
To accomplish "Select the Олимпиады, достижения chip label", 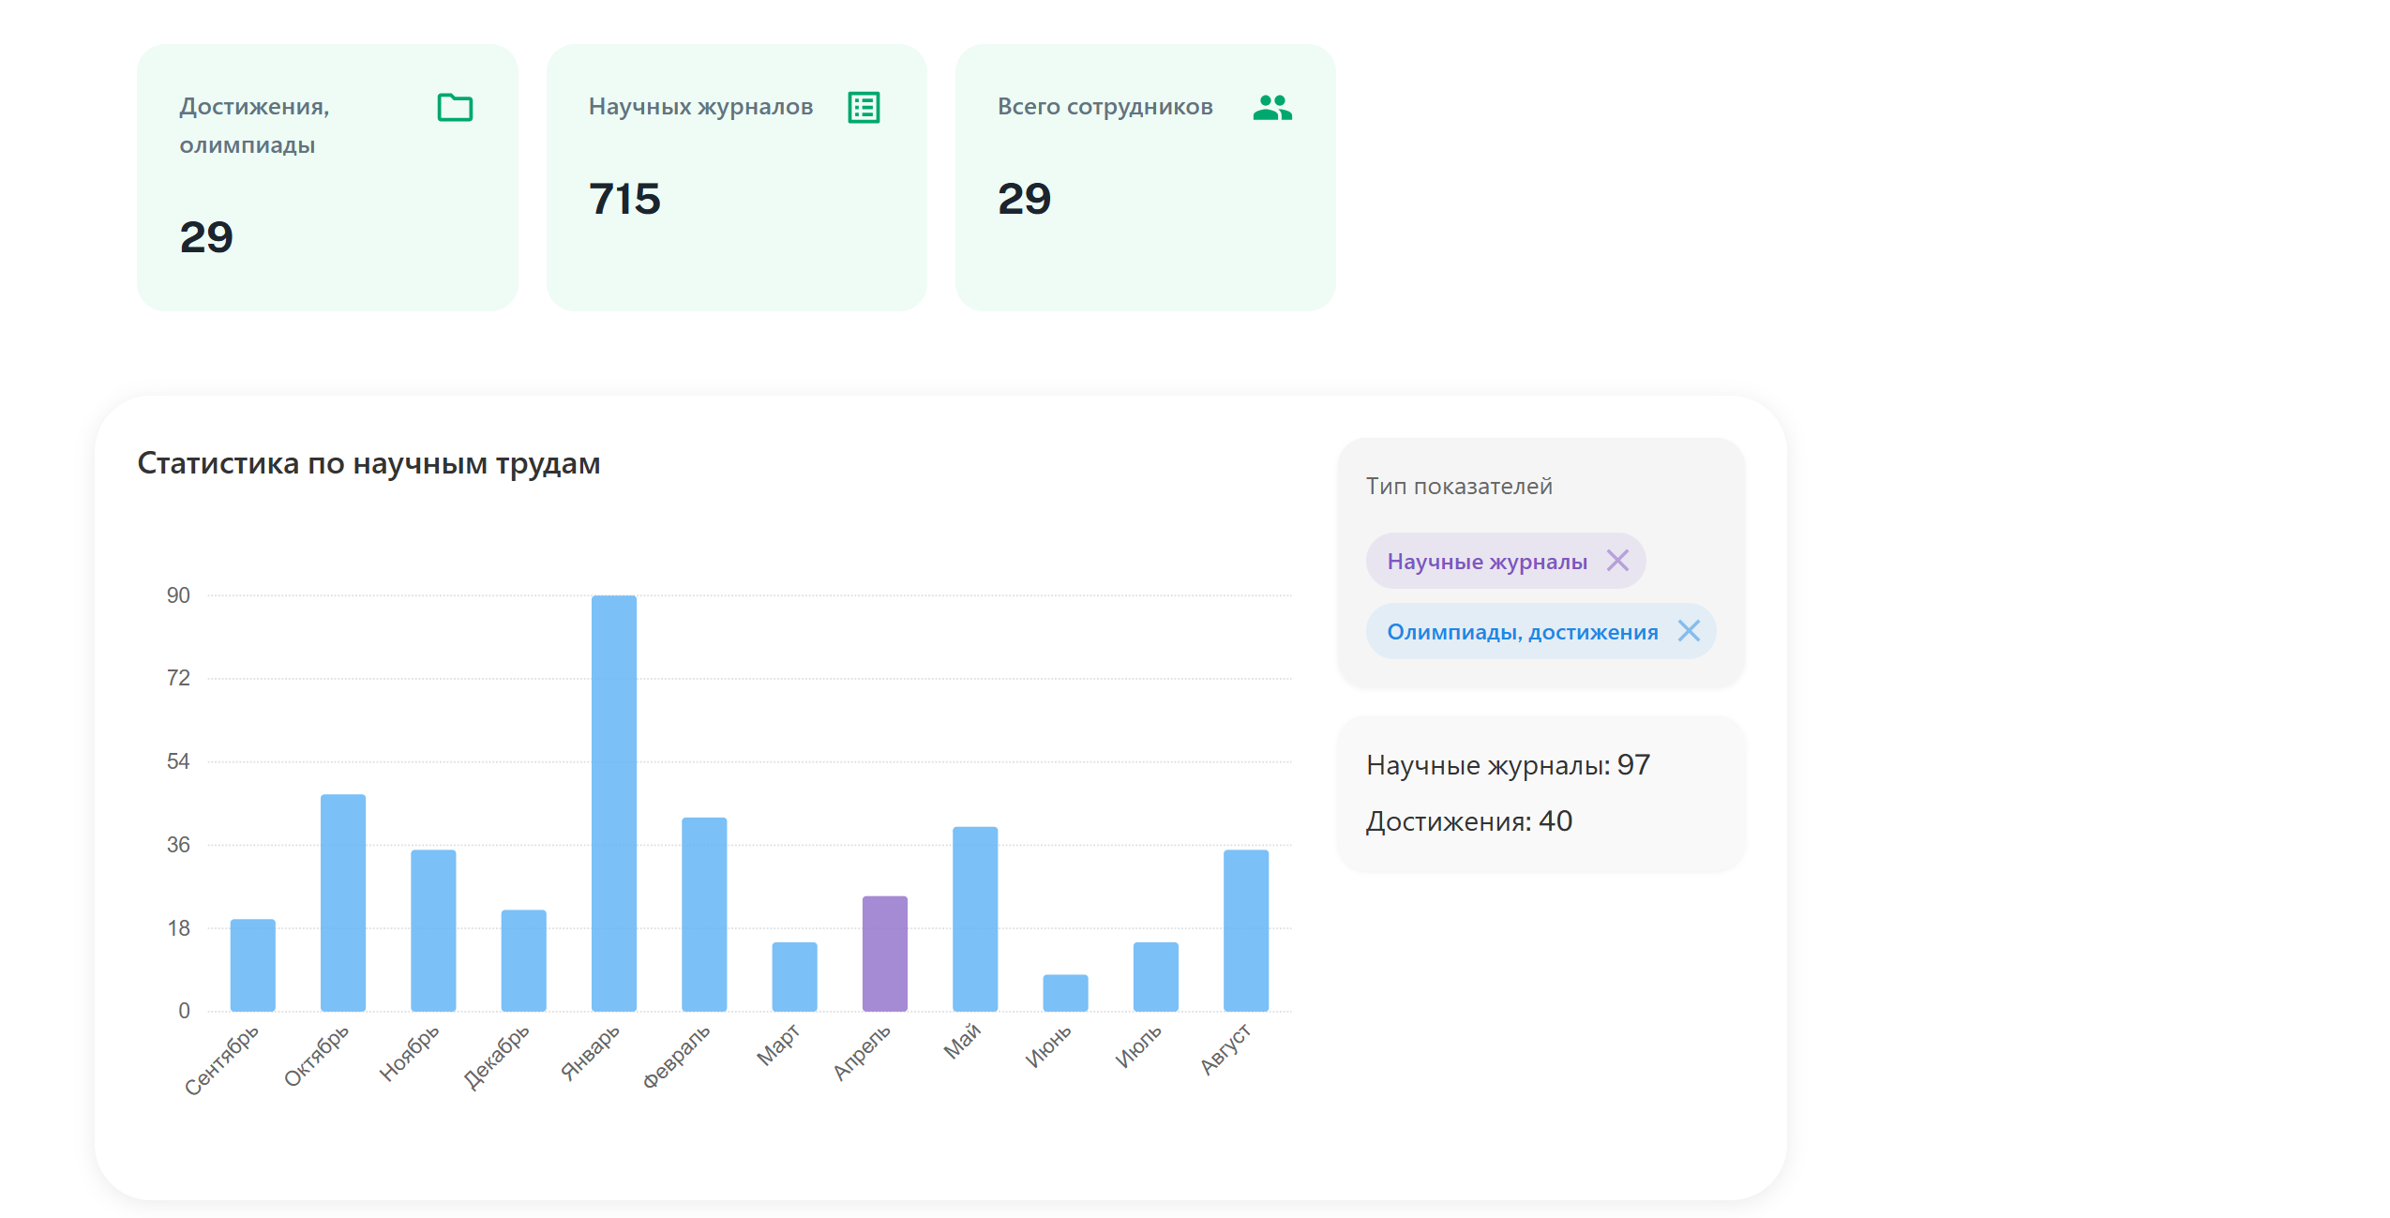I will point(1523,632).
